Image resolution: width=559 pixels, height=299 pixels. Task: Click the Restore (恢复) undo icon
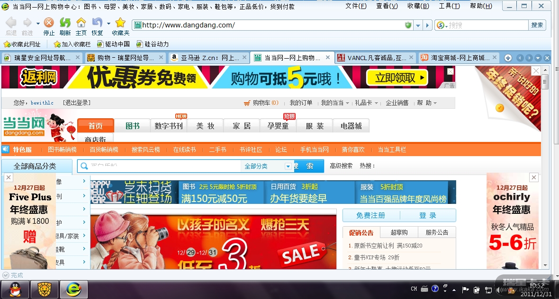[97, 23]
